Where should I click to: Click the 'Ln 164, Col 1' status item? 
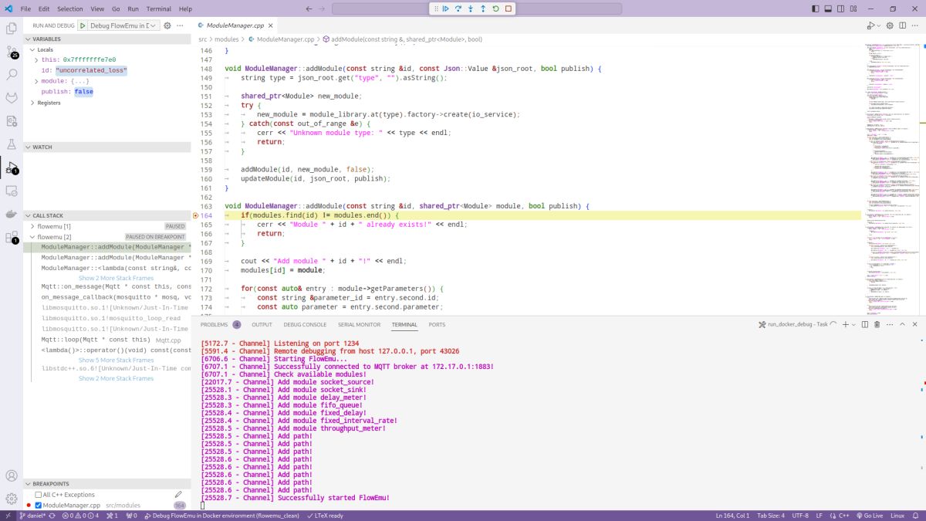coord(733,516)
